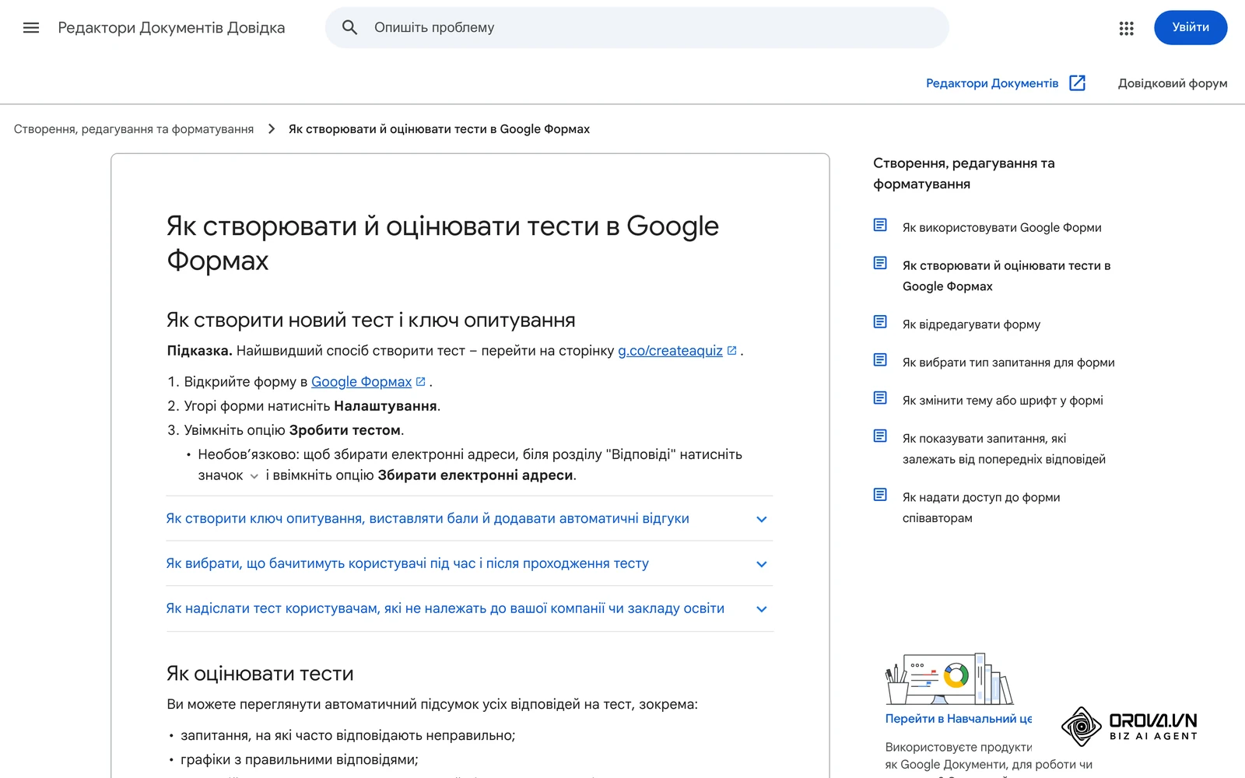
Task: Click document icon for Як вибрати тип запитання
Action: (880, 360)
